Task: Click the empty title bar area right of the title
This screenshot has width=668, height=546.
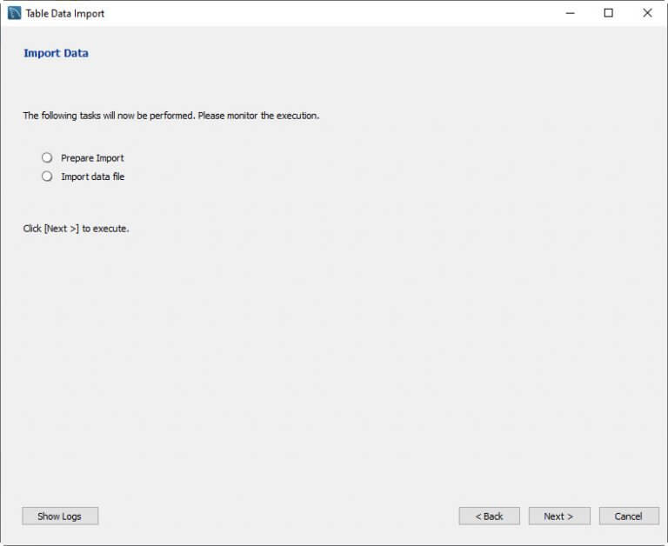Action: 331,13
